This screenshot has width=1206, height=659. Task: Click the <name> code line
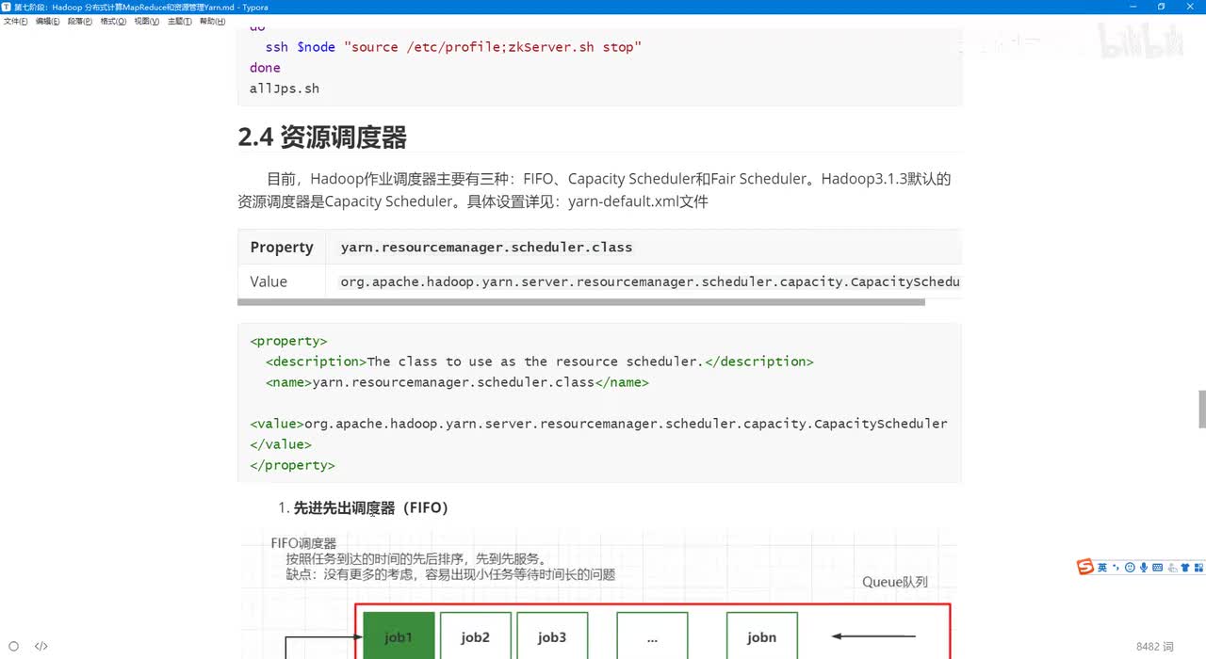click(x=457, y=382)
